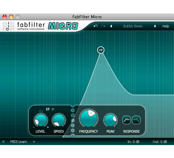Open the Bubbly Beats preset list

click(x=133, y=26)
